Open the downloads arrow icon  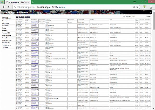point(151,7)
